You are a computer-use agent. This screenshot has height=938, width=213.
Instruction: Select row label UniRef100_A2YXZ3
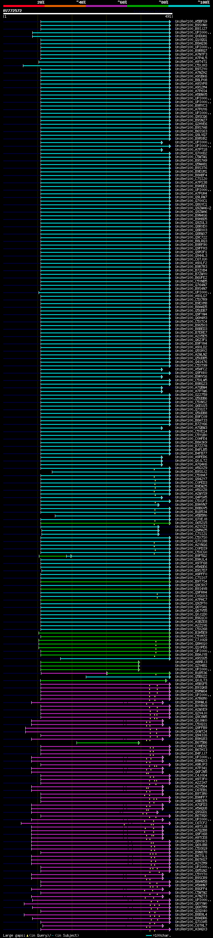click(191, 526)
